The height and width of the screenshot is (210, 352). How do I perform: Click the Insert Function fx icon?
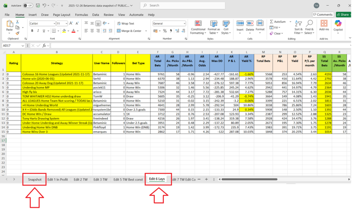click(x=44, y=46)
